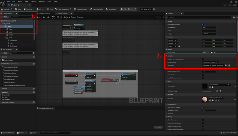Open the File menu

click(x=8, y=1)
